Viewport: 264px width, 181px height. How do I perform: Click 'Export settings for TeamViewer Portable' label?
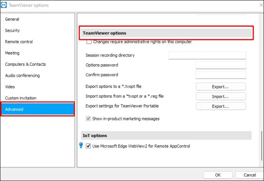(x=122, y=106)
